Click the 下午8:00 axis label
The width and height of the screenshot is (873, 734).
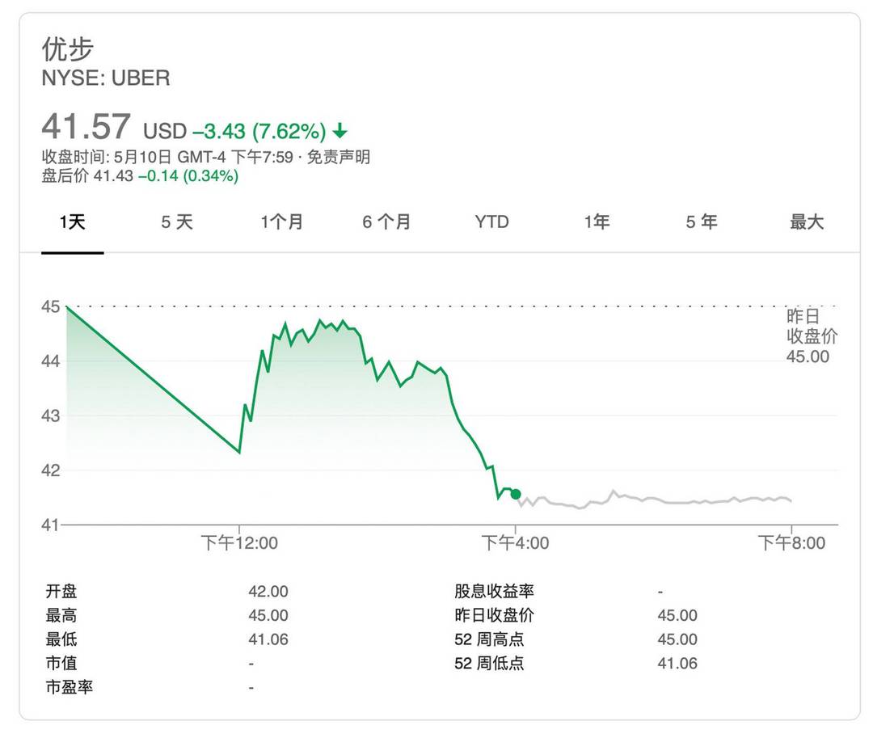[x=791, y=543]
